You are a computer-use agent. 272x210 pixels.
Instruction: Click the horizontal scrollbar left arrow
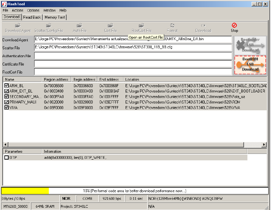coord(5,144)
